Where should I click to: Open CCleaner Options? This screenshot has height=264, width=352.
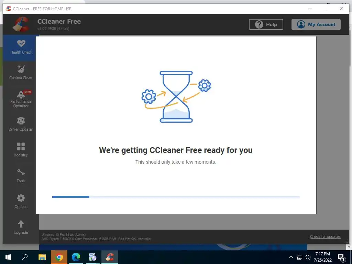[21, 201]
